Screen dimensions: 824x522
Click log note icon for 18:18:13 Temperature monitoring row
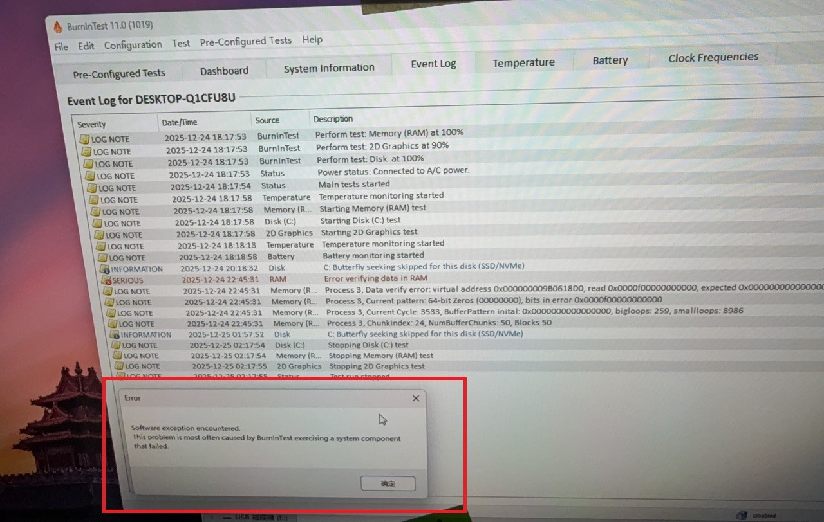click(101, 246)
